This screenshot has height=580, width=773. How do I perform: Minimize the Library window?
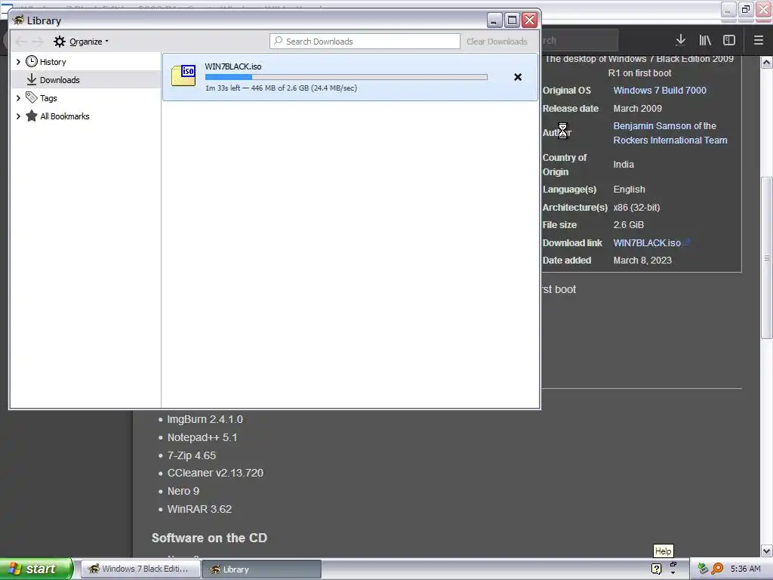click(494, 20)
